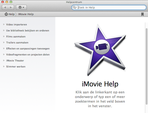Go back with the left arrow button
Image resolution: width=148 pixels, height=113 pixels.
[5, 7]
